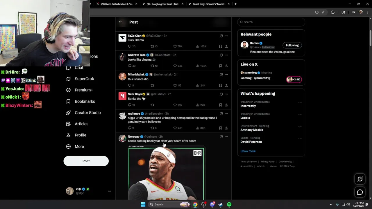Repost radiance's reply
Image resolution: width=372 pixels, height=209 pixels.
[x=152, y=128]
